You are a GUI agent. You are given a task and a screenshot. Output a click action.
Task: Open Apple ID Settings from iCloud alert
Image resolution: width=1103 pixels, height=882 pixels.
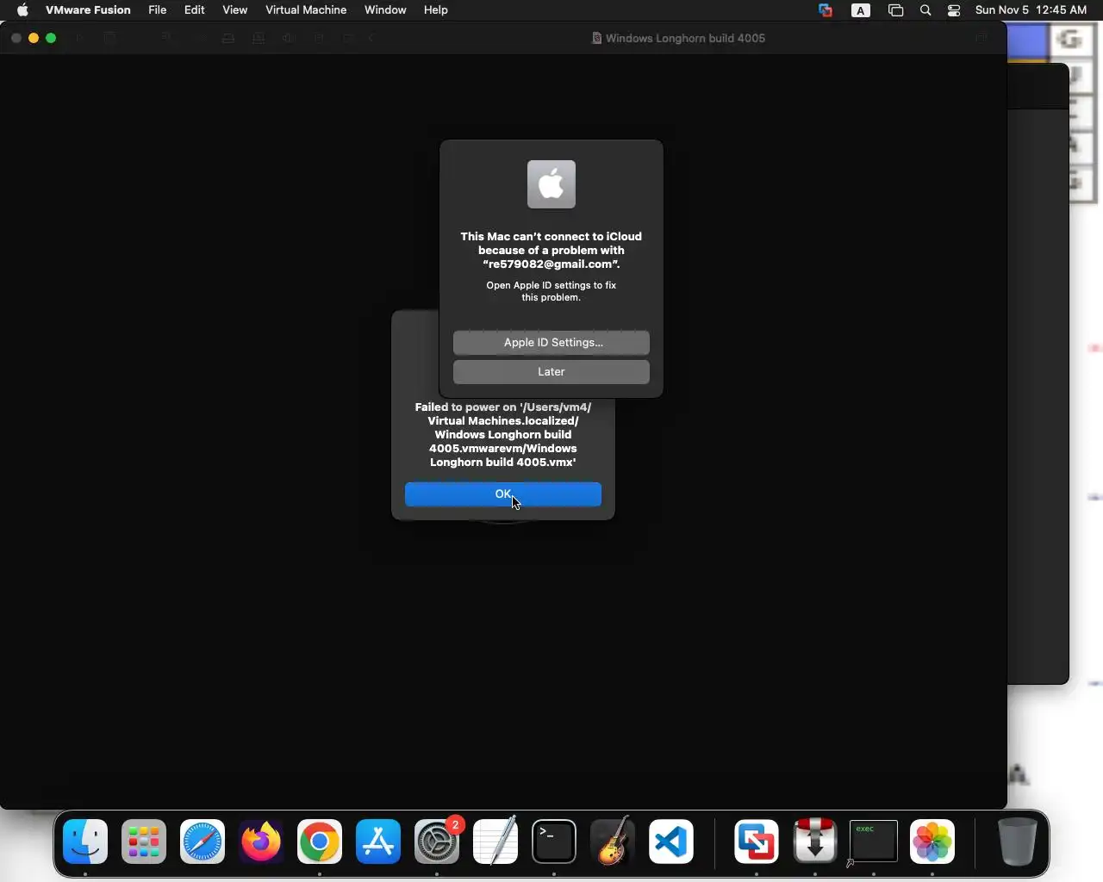coord(551,343)
